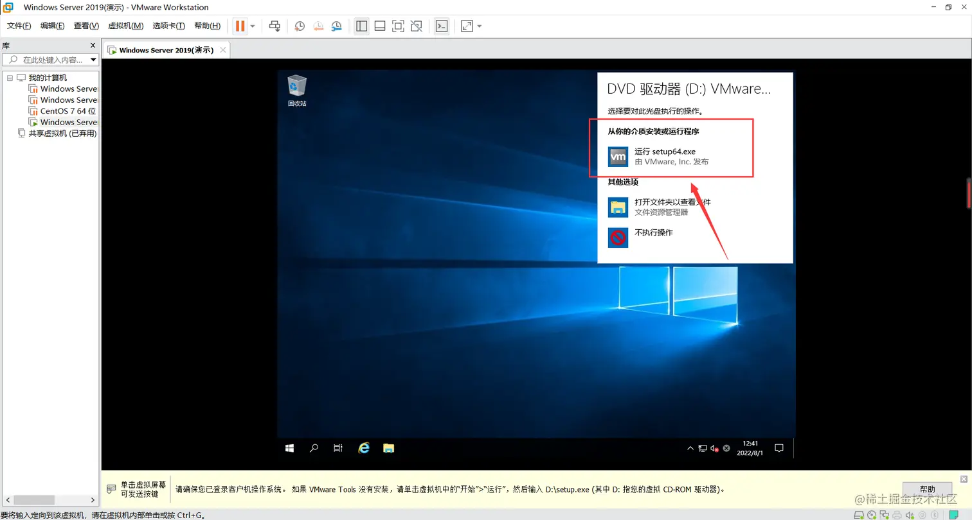Toggle the library sidebar panel visibility
The width and height of the screenshot is (972, 520).
coord(361,26)
